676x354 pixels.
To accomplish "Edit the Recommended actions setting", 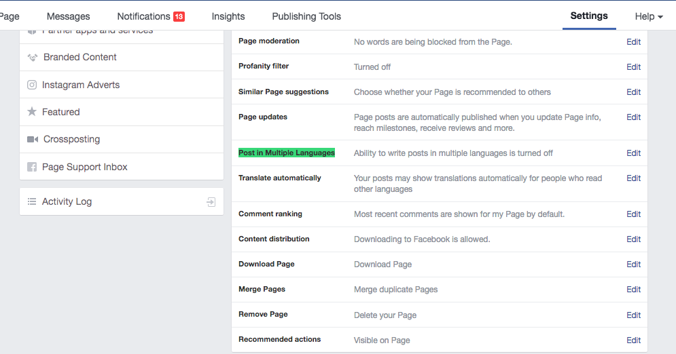I will 633,340.
